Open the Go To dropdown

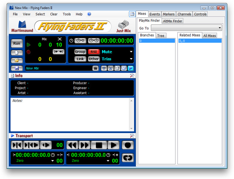point(186,28)
